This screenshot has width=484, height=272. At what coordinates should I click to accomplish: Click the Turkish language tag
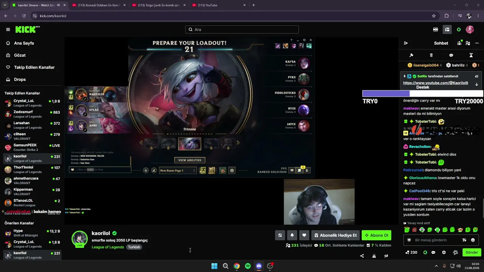[x=134, y=247]
